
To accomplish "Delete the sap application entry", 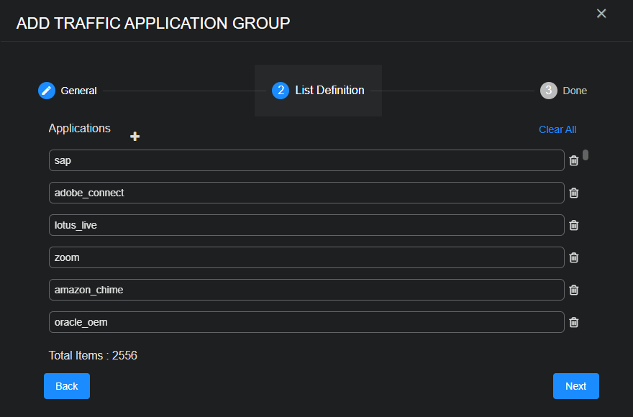I will coord(573,160).
